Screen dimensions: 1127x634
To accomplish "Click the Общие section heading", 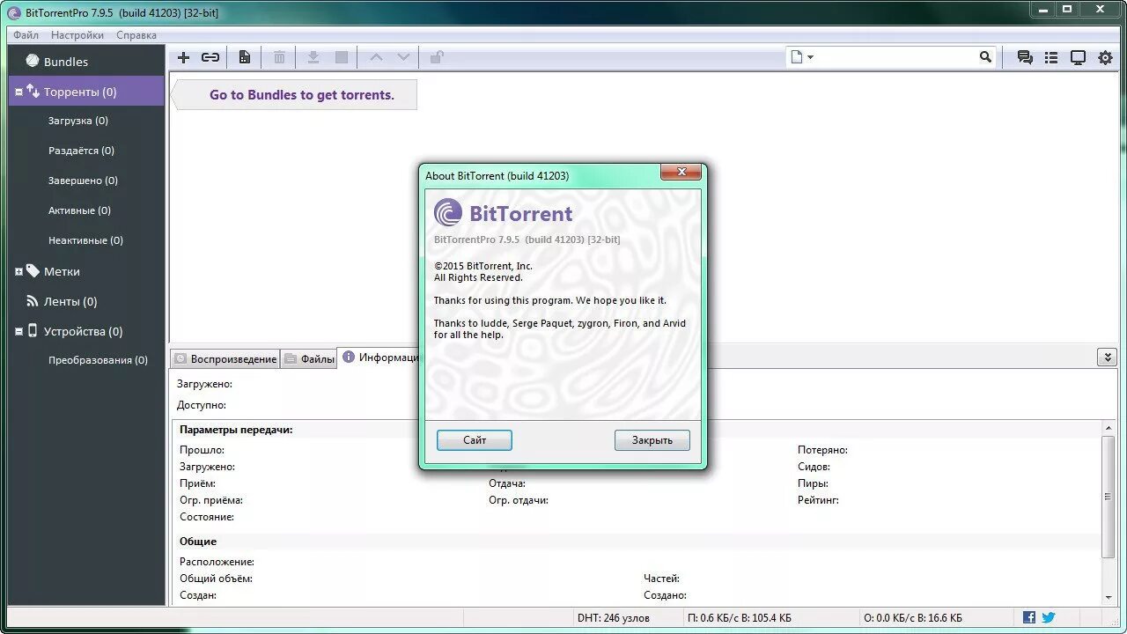I will pos(198,542).
